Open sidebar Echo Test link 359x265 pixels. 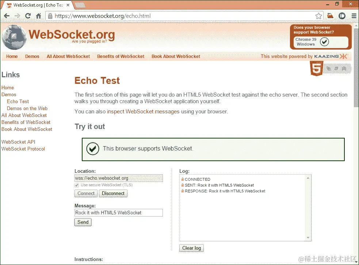[18, 101]
